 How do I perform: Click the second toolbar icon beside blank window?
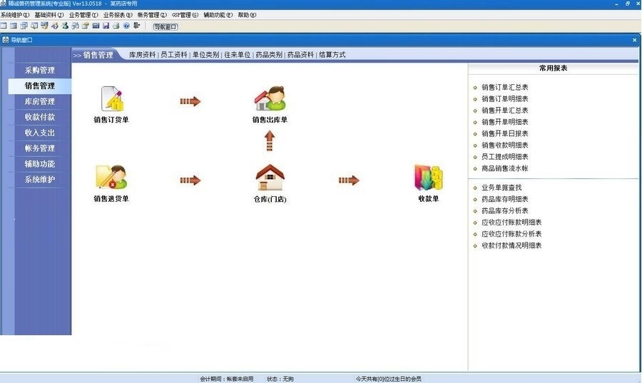14,26
